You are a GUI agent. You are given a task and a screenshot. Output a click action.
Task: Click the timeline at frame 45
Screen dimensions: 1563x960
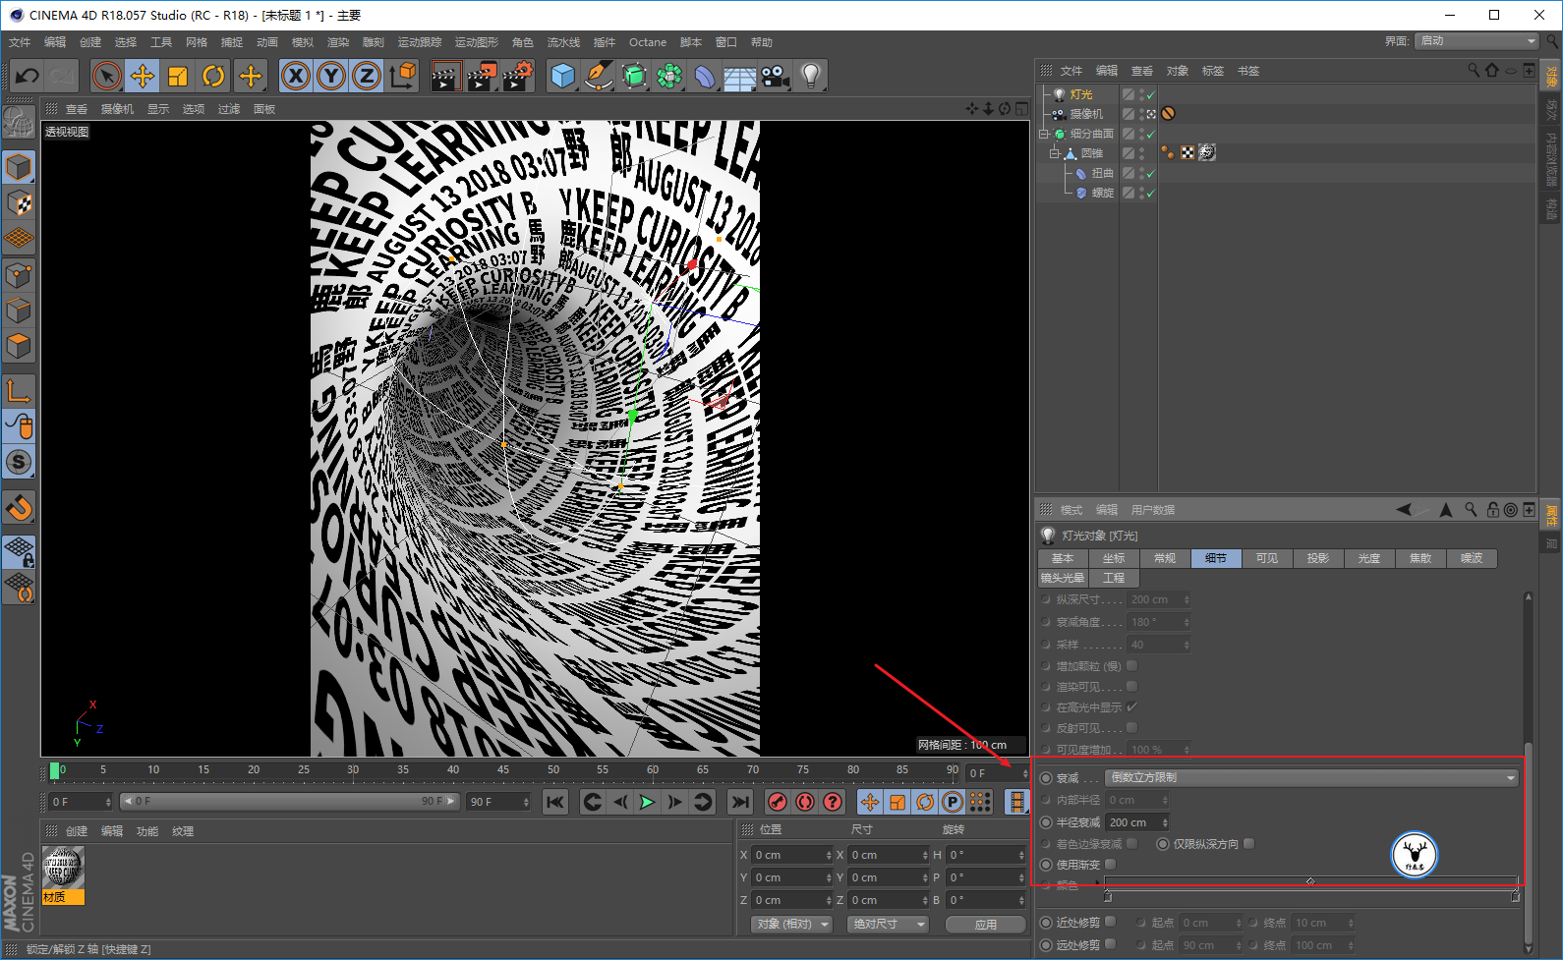click(x=503, y=772)
